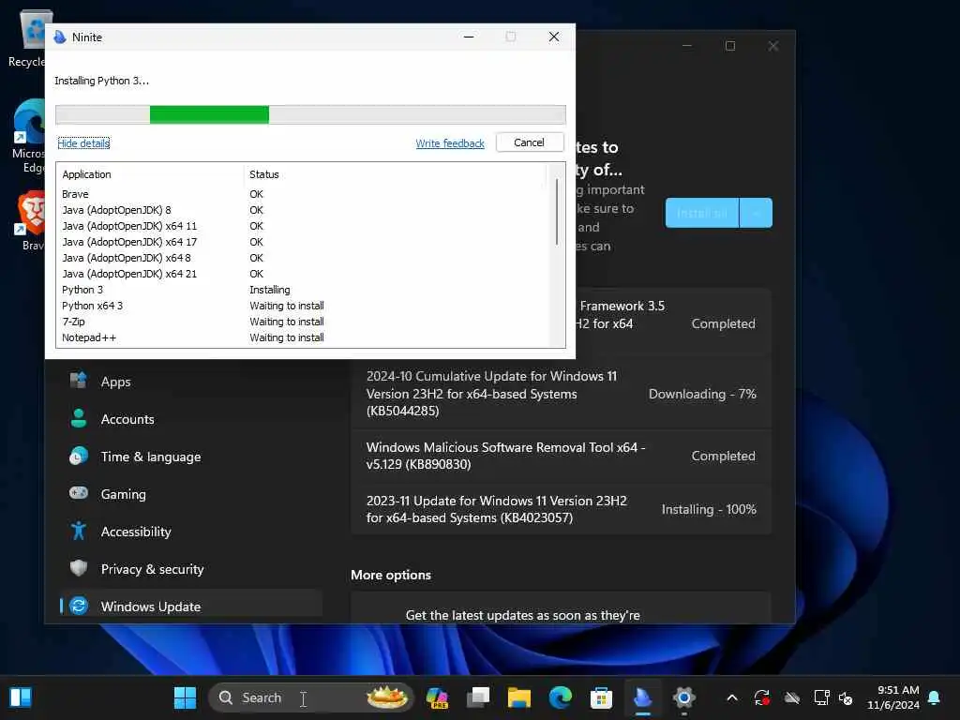The image size is (960, 720).
Task: Click the Application column header
Action: click(x=87, y=174)
